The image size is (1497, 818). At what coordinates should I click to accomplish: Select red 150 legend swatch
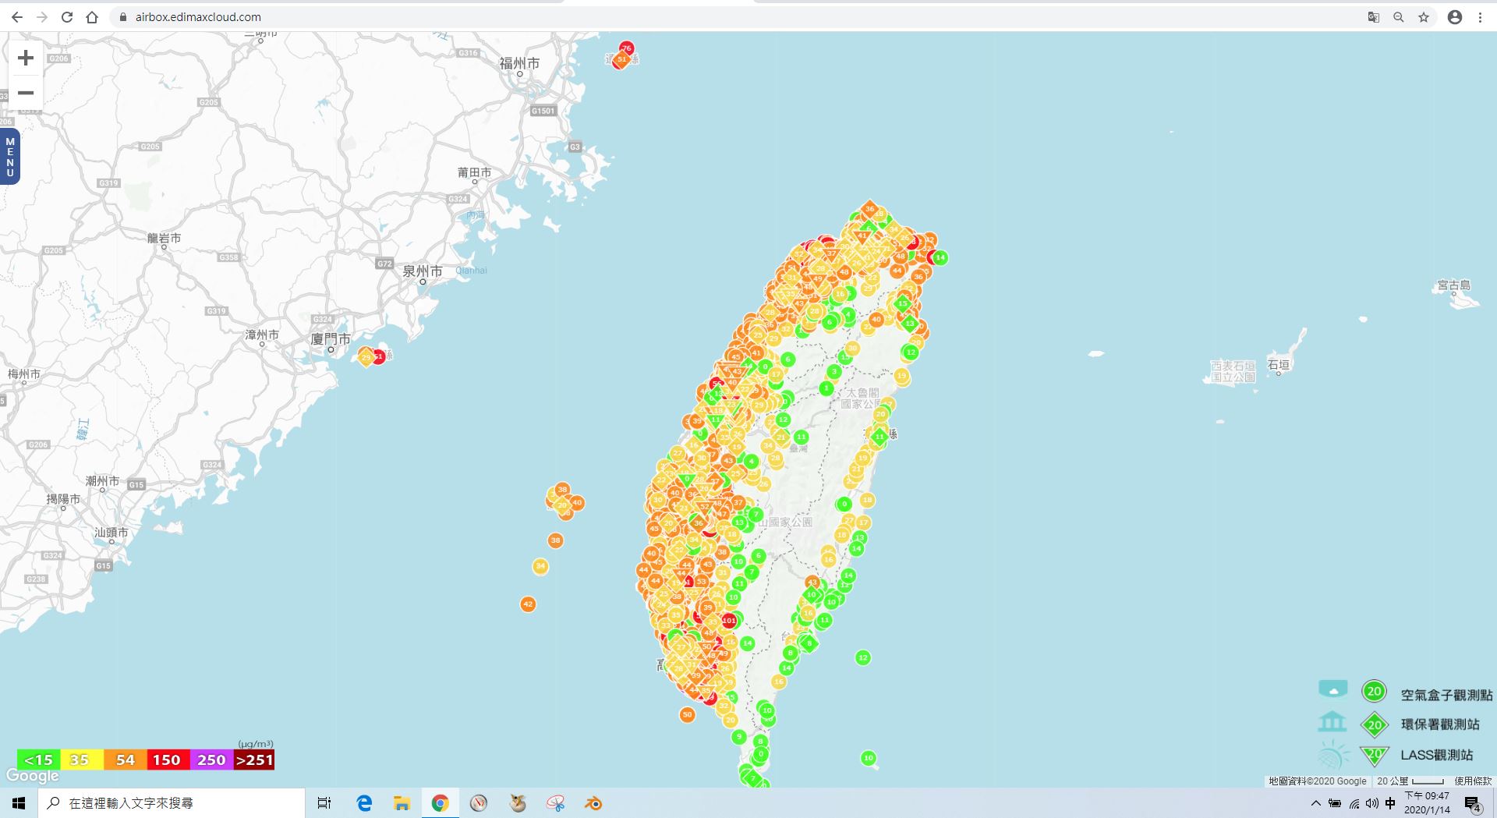[167, 760]
